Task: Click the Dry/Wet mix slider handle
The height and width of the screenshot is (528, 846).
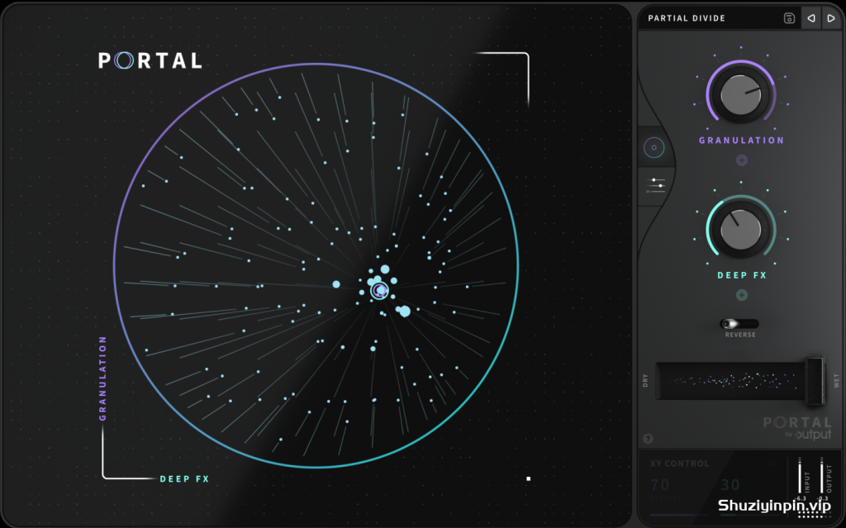Action: [x=815, y=381]
